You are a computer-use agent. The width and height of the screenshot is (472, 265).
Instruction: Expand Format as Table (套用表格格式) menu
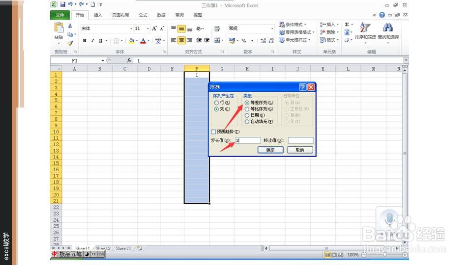[296, 32]
